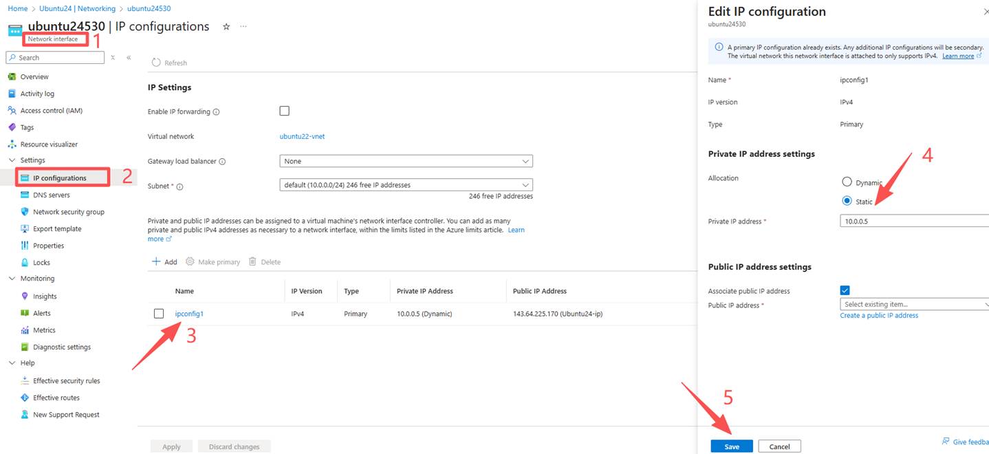
Task: Click the Save button
Action: [x=732, y=446]
